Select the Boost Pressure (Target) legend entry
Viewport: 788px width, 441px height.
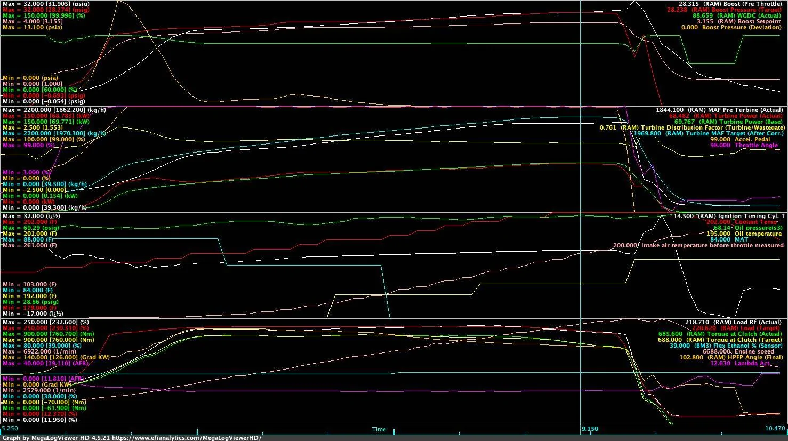tap(724, 10)
